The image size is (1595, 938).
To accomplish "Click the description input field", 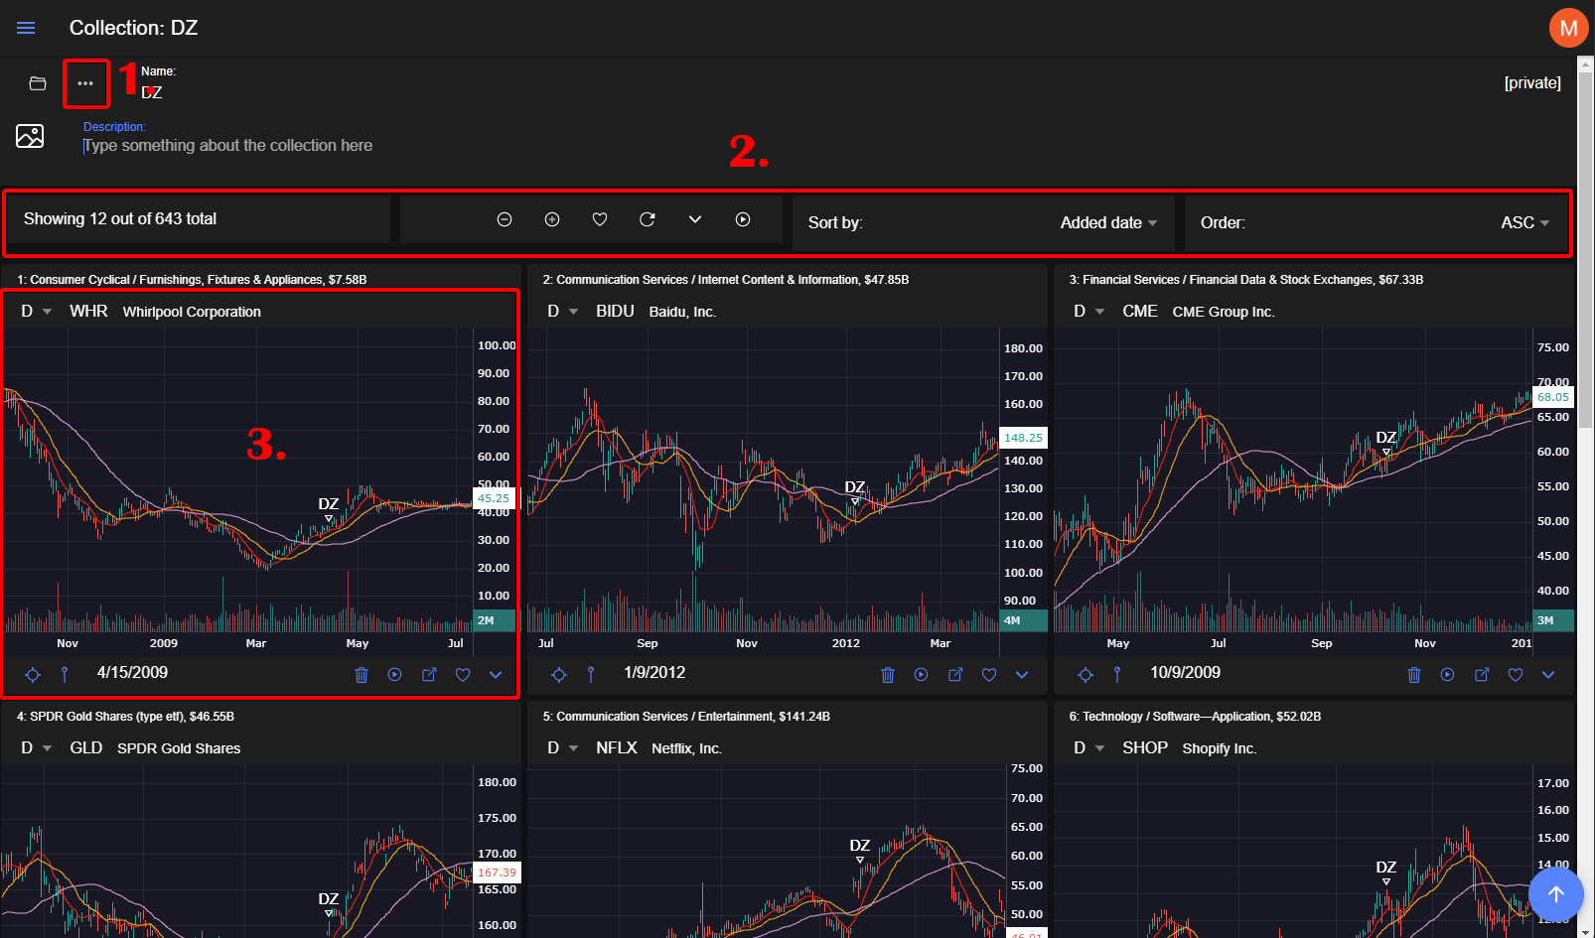I will pos(228,146).
